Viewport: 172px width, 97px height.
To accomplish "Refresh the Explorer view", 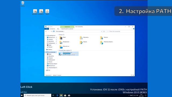I will point(104,32).
